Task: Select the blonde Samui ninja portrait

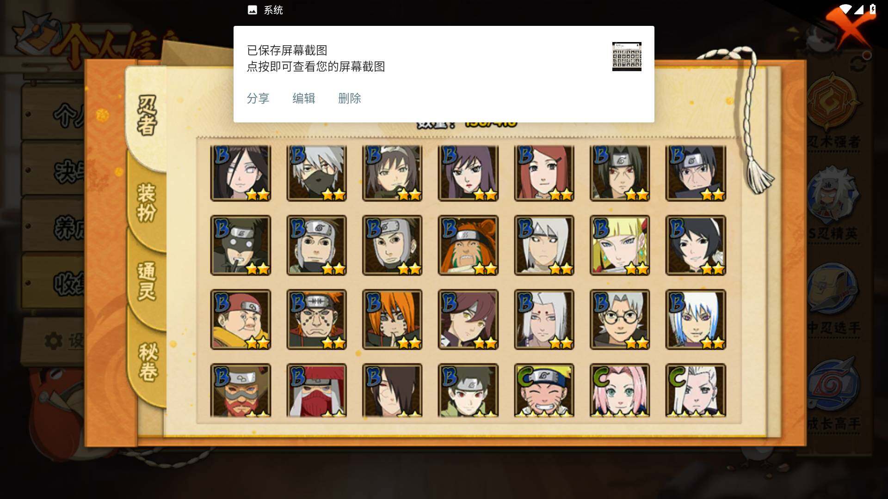Action: [620, 245]
